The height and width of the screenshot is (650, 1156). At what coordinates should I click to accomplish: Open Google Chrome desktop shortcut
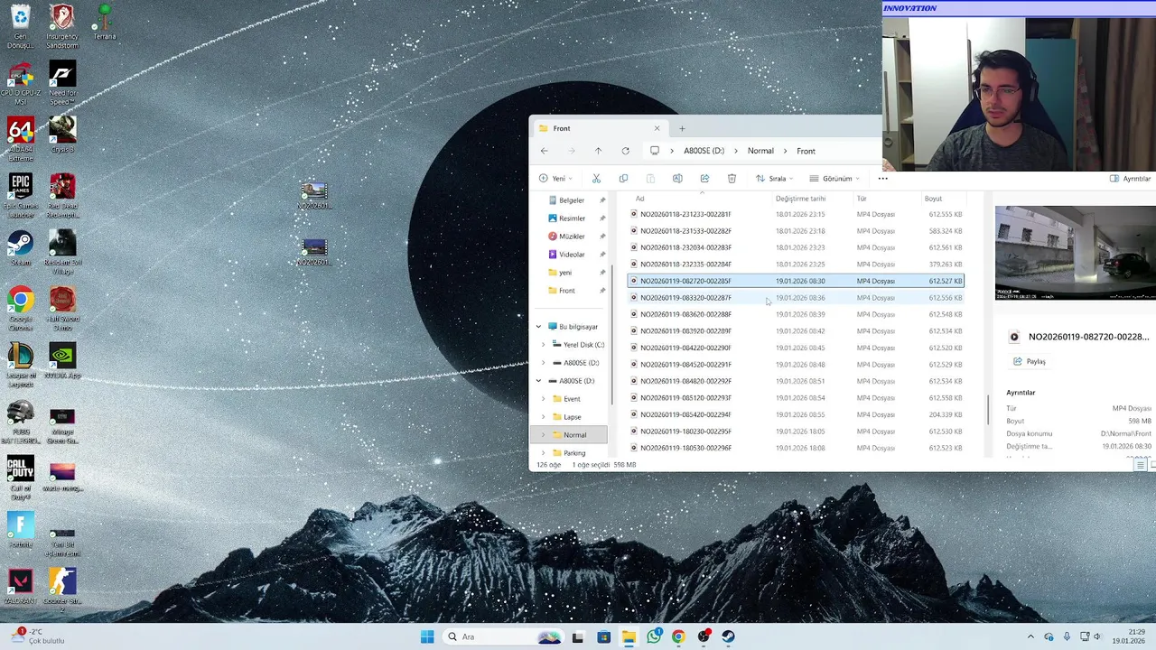coord(20,307)
